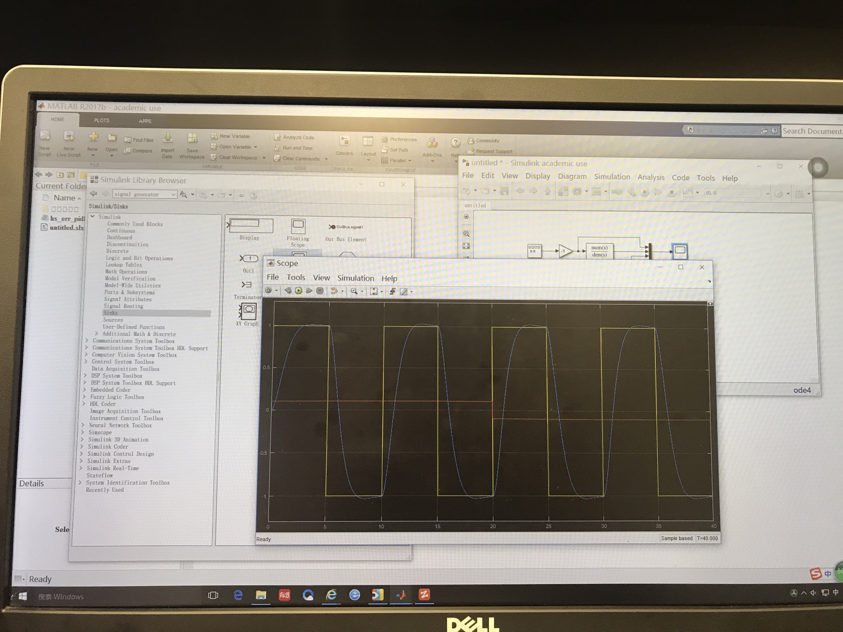Switch to MATLAB PLOTS tab
The height and width of the screenshot is (632, 843).
[101, 120]
